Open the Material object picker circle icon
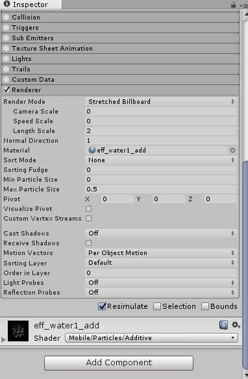The image size is (248, 379). click(232, 151)
